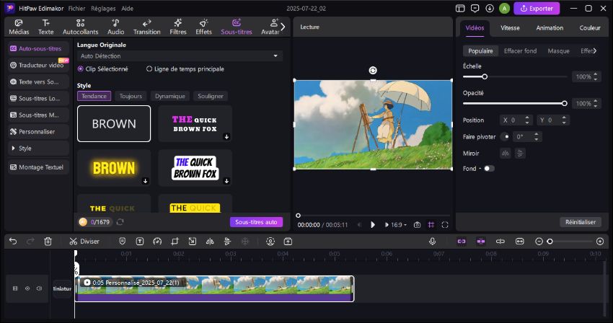Start voice recording with microphone icon
This screenshot has width=613, height=323.
pyautogui.click(x=433, y=242)
